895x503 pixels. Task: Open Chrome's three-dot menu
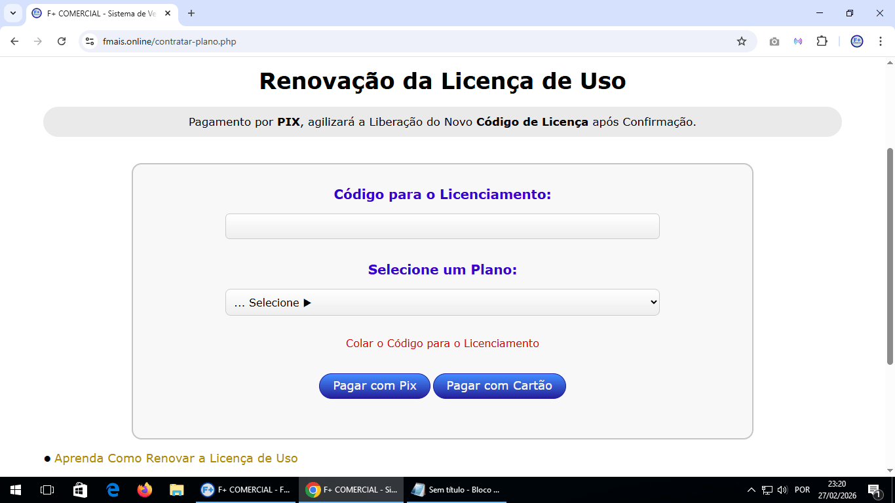tap(881, 41)
